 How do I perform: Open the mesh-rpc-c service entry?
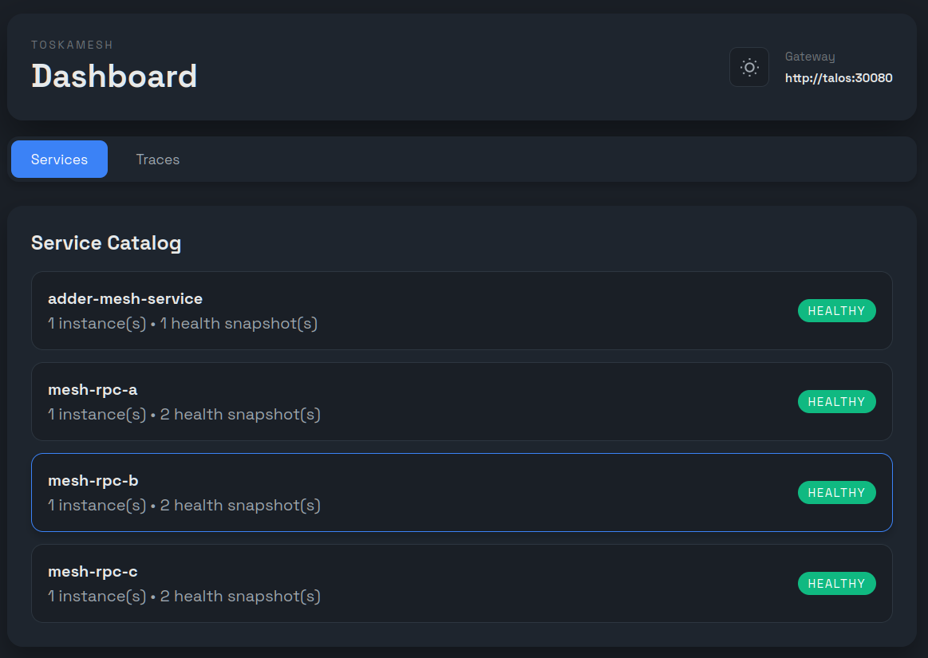(461, 583)
